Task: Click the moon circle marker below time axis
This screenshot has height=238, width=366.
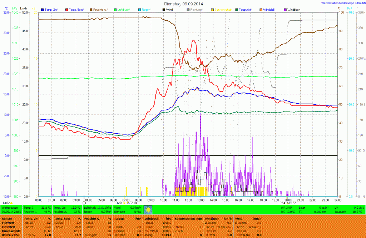Action: (x=84, y=203)
